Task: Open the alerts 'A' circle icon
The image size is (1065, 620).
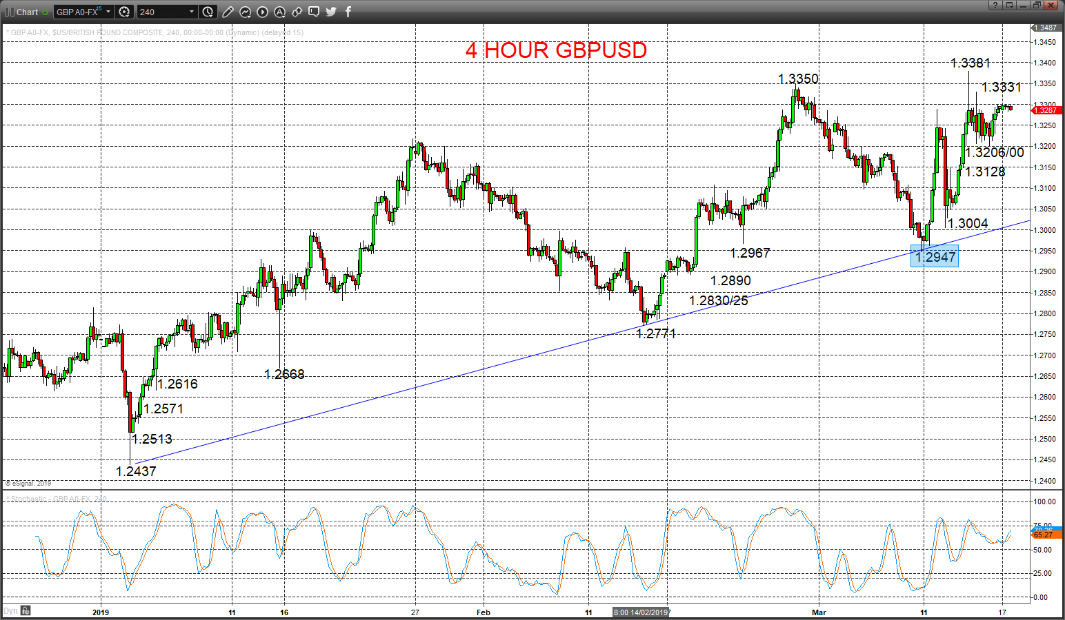Action: (280, 12)
